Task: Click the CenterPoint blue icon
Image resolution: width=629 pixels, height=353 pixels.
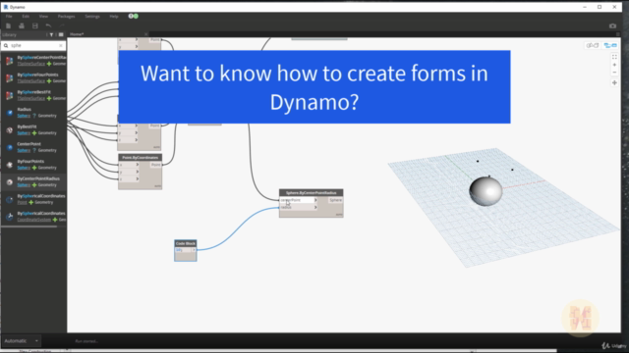Action: (10, 147)
